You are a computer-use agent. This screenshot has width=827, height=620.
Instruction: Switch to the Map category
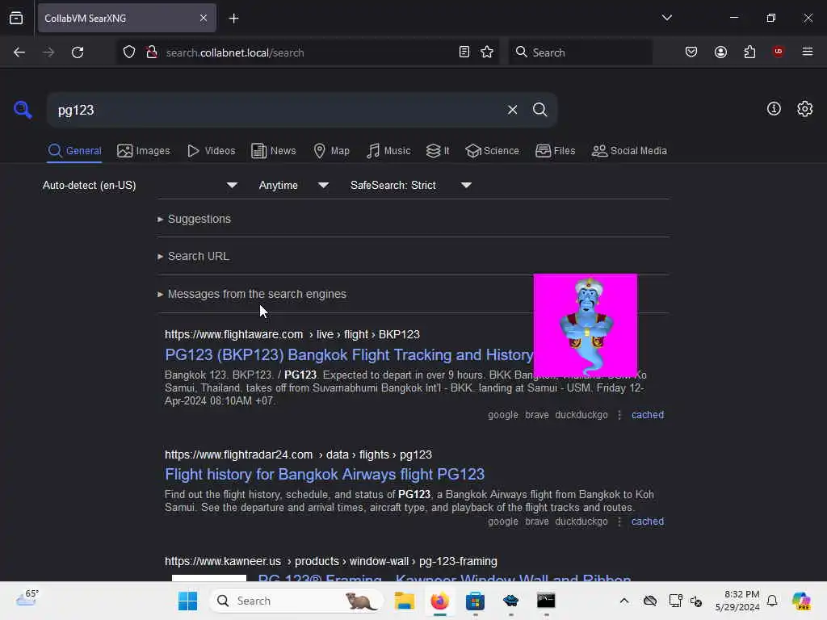coord(331,151)
